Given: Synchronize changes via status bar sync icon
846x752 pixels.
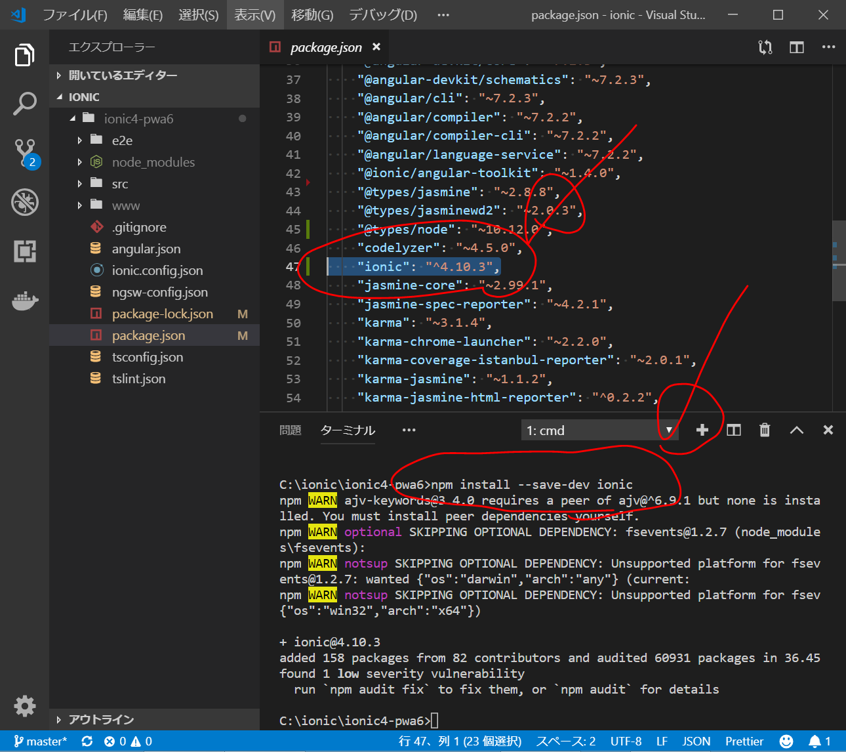Looking at the screenshot, I should (x=87, y=742).
